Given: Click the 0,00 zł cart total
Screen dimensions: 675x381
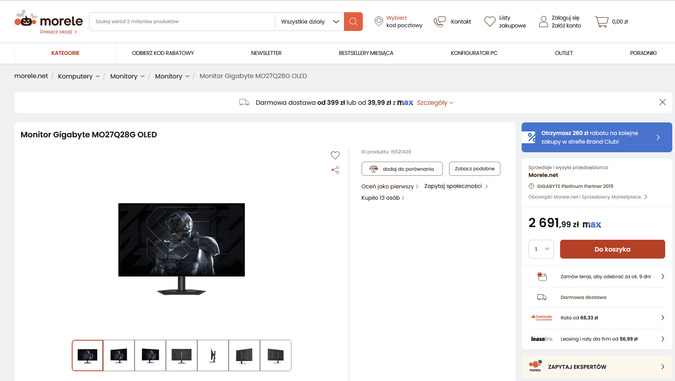Looking at the screenshot, I should (620, 22).
